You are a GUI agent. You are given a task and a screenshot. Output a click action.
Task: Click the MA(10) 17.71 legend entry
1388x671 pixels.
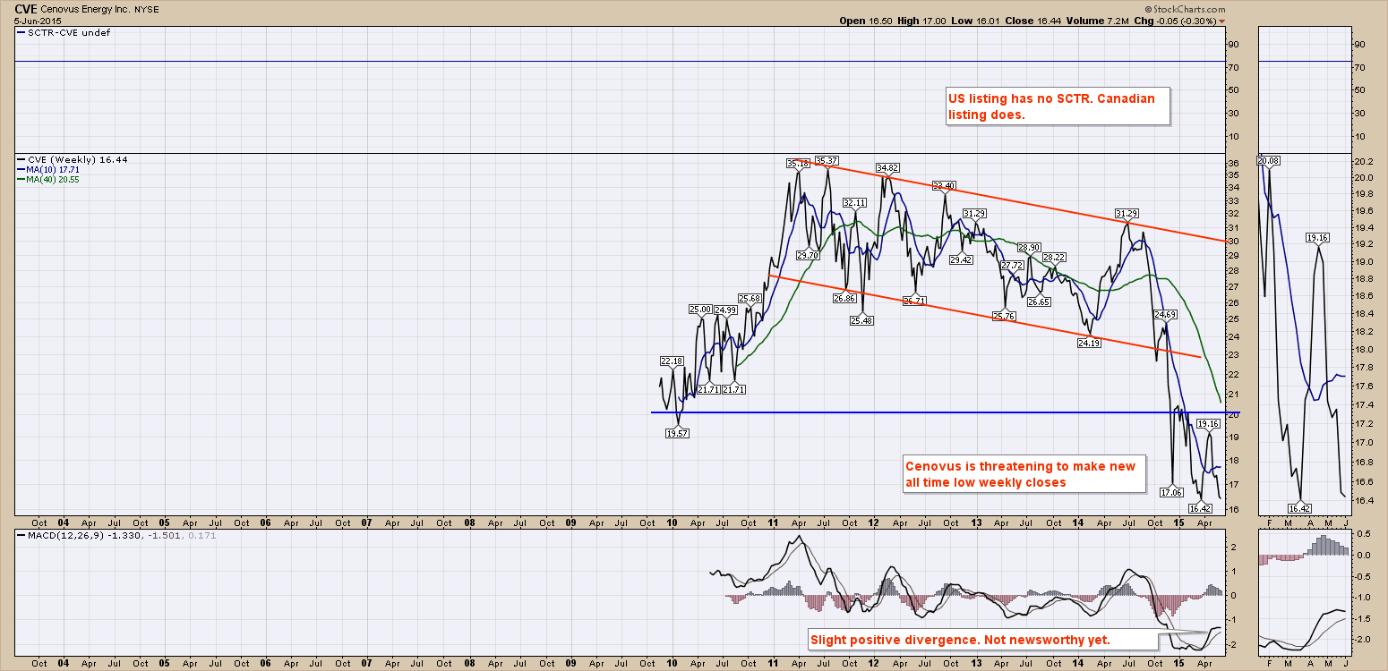pyautogui.click(x=49, y=169)
